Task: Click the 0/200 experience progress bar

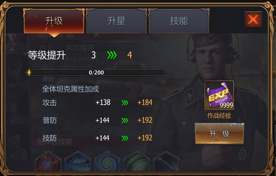Action: [96, 72]
